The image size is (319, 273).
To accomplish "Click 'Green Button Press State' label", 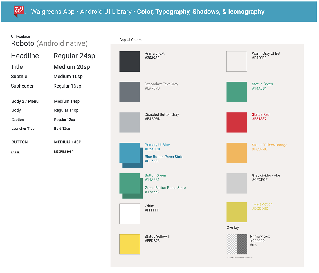I will [x=165, y=187].
